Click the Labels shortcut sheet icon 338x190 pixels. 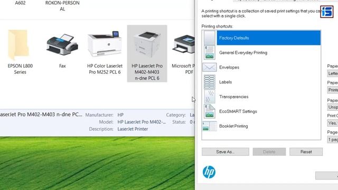[209, 82]
